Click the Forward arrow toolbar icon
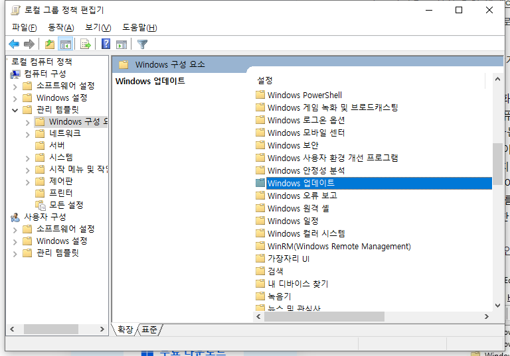Image resolution: width=510 pixels, height=356 pixels. 29,44
